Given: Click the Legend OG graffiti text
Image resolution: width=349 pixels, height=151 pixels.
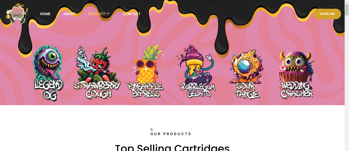Looking at the screenshot, I should click(x=48, y=90).
